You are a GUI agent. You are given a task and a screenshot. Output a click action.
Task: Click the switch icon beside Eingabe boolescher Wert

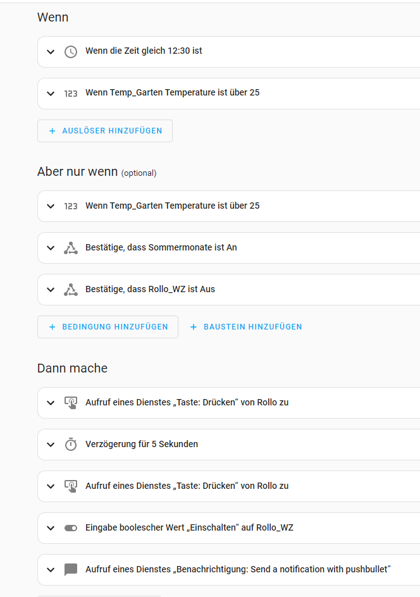point(71,528)
